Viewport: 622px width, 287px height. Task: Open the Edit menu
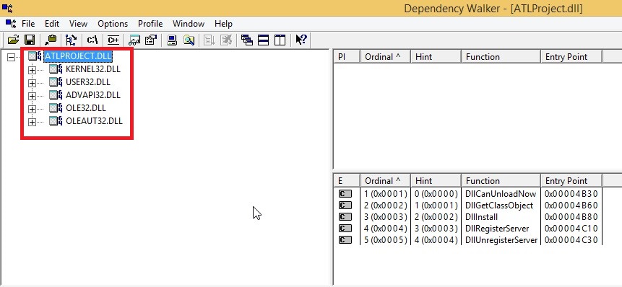[52, 24]
